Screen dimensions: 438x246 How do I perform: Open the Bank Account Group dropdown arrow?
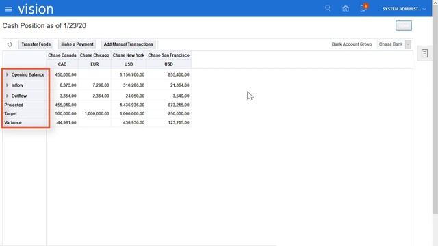coord(408,44)
